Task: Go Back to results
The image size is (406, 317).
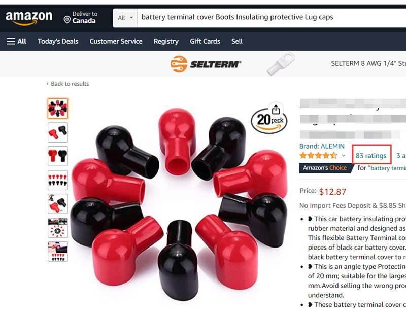Action: 67,84
